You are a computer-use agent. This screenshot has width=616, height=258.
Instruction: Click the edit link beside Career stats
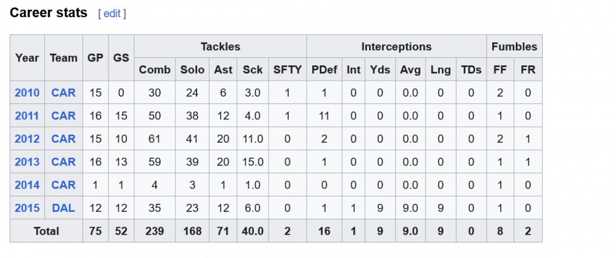[111, 14]
